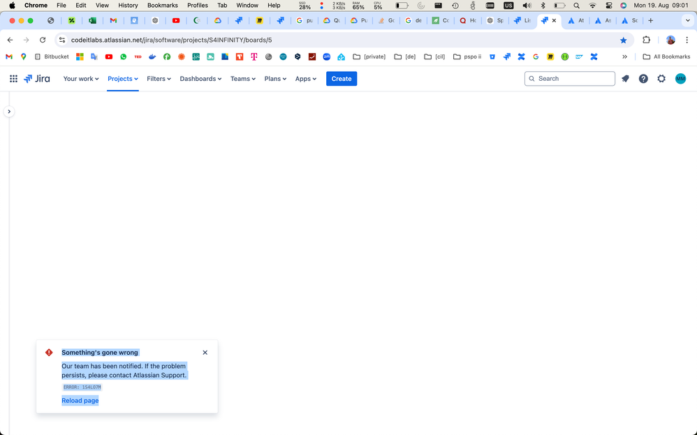Viewport: 697px width, 435px height.
Task: Click the red error warning icon
Action: point(49,353)
